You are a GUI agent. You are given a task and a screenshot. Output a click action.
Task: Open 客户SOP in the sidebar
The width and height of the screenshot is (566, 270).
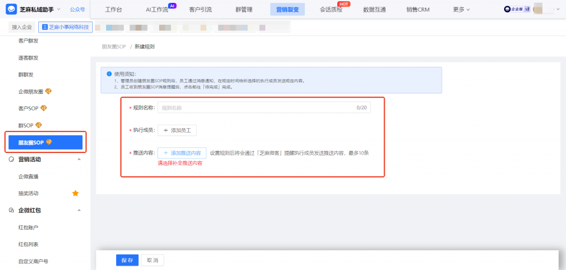point(28,108)
